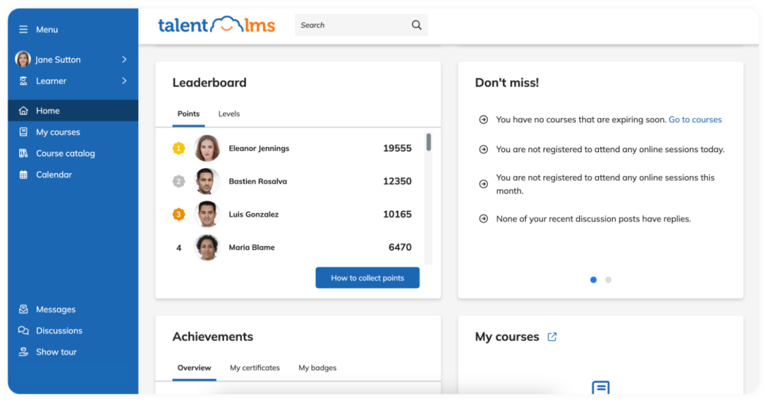Select the Home icon in sidebar
This screenshot has width=767, height=402.
pyautogui.click(x=24, y=110)
